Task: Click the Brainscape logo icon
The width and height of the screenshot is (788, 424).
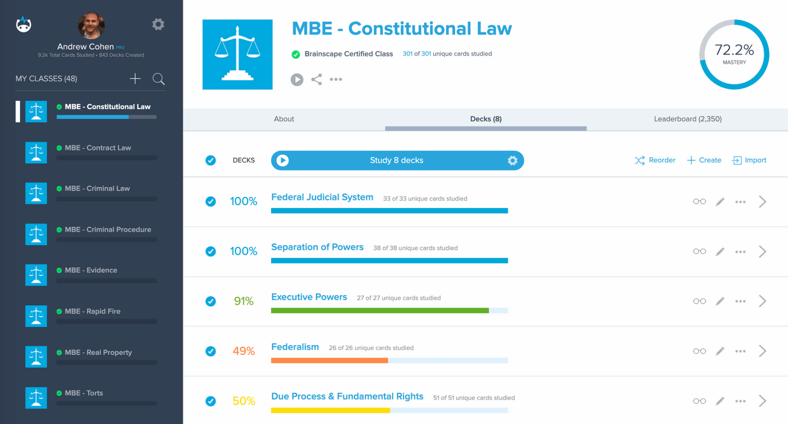Action: 24,25
